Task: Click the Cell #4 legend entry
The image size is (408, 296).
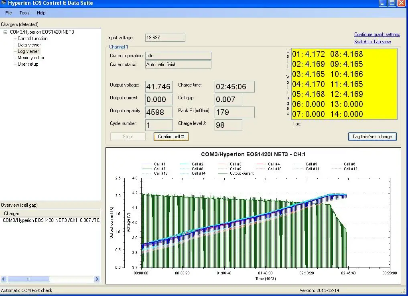Action: 268,164
